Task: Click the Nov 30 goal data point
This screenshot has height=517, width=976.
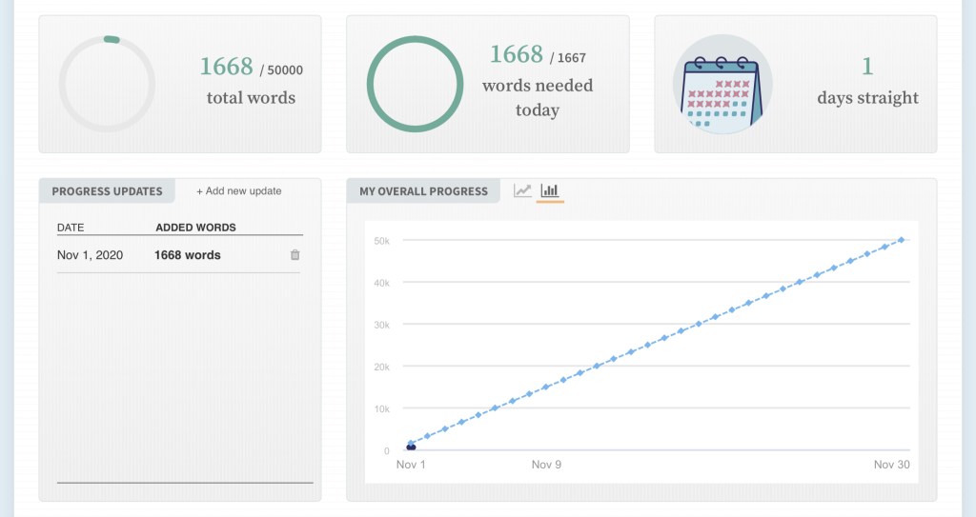Action: (901, 240)
